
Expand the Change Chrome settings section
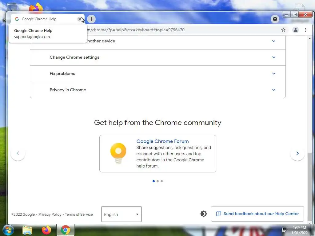[158, 57]
